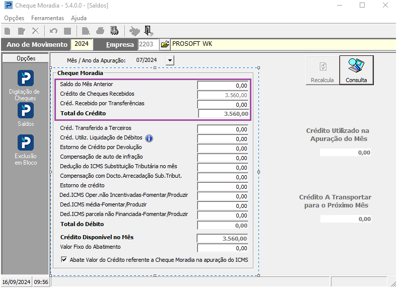The image size is (399, 288).
Task: Click the Valor Fixo do Abatimento field
Action: click(x=223, y=248)
